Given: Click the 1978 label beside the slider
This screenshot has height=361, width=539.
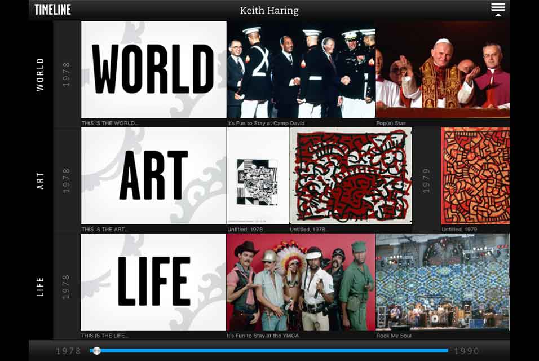Looking at the screenshot, I should (68, 351).
